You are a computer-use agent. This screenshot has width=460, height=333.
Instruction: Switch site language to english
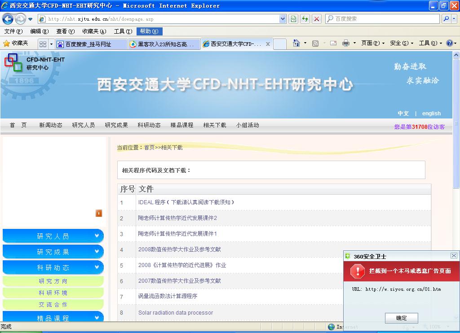tap(431, 114)
